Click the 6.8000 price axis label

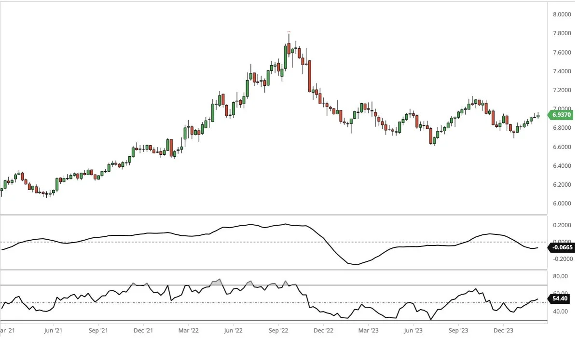[x=562, y=128]
